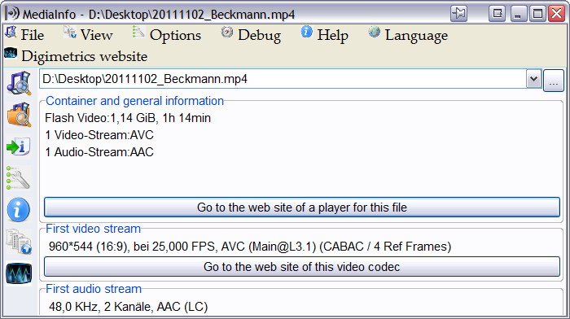
Task: Click the documents with globe sidebar icon
Action: click(19, 242)
